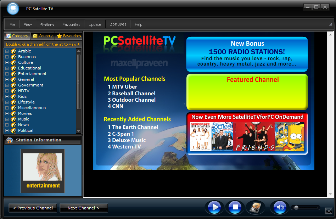This screenshot has height=219, width=336.
Task: Switch to the Favourites tab with star
Action: tap(69, 36)
